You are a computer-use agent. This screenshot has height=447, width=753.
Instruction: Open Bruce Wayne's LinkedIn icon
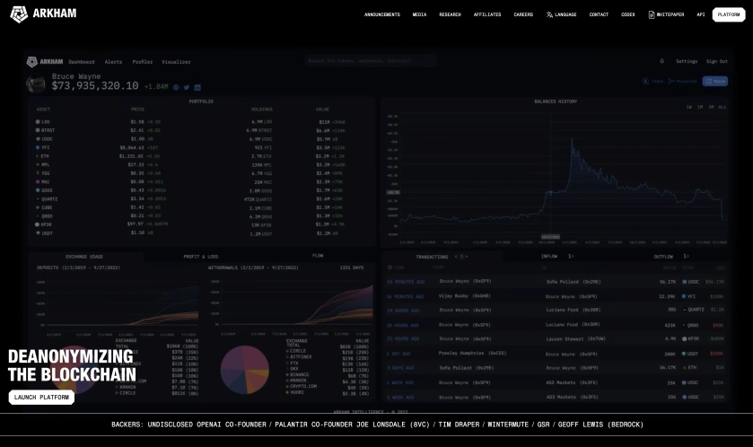point(197,87)
